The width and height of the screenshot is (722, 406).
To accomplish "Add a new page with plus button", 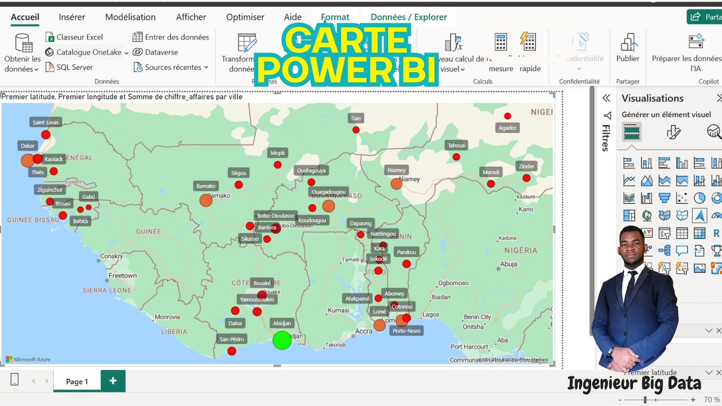I will [113, 381].
